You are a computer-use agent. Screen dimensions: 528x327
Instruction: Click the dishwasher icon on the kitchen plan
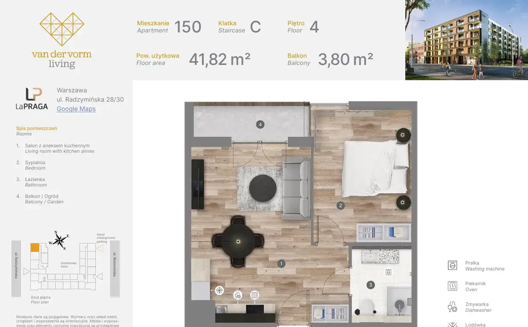[237, 295]
